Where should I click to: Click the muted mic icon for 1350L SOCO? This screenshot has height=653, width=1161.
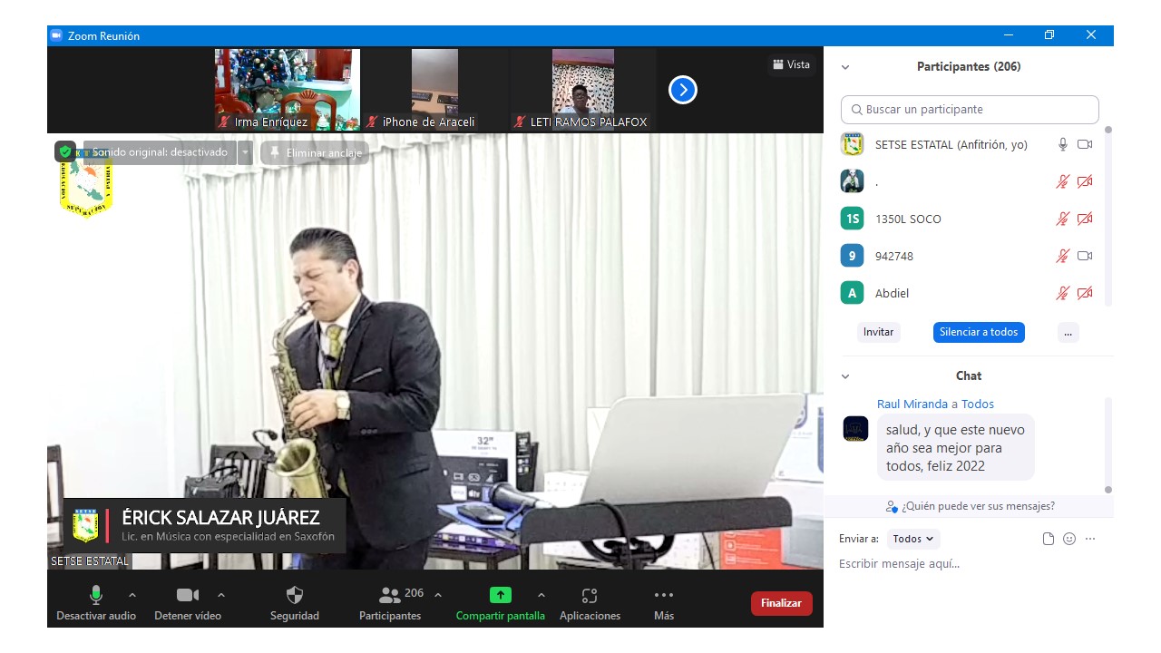coord(1063,219)
